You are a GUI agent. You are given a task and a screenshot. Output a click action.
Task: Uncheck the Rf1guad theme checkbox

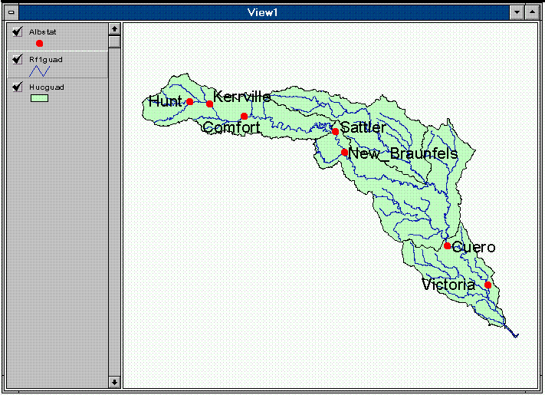[17, 59]
